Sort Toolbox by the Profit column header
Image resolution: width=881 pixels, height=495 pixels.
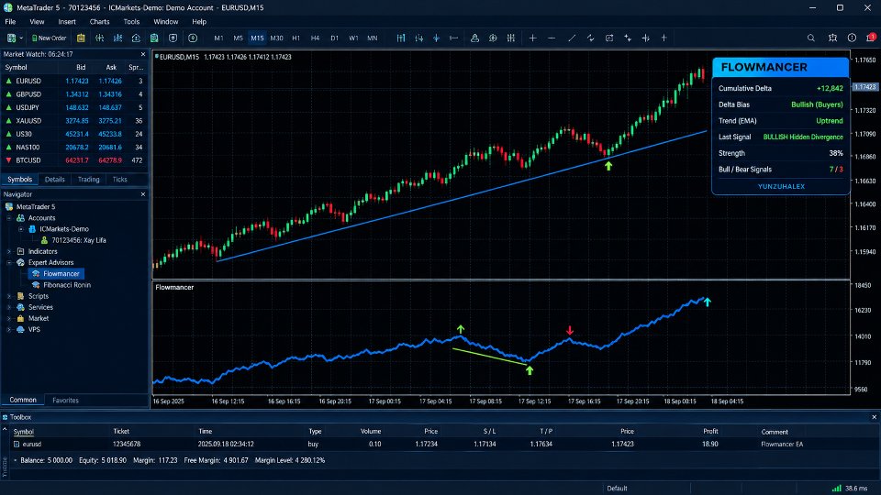710,432
